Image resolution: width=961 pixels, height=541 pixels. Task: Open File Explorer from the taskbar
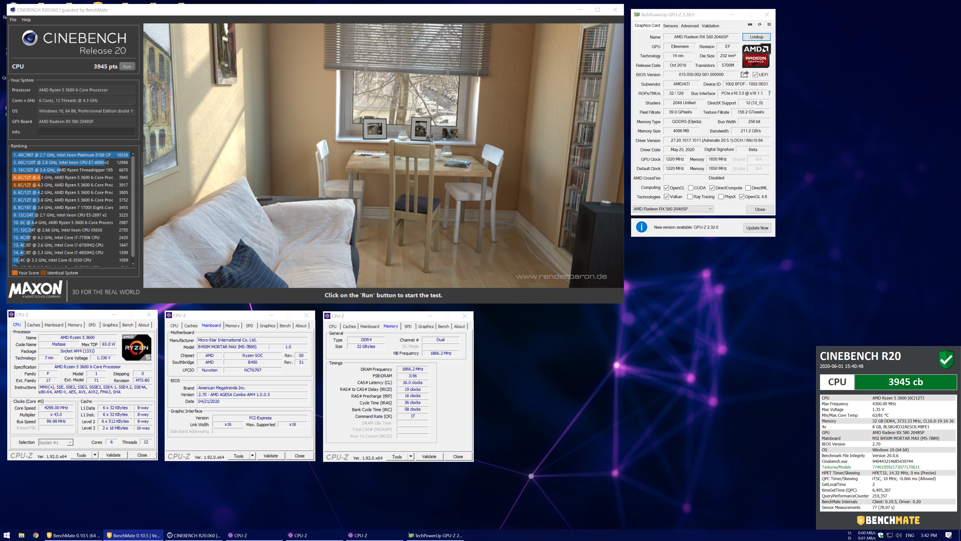coord(22,535)
